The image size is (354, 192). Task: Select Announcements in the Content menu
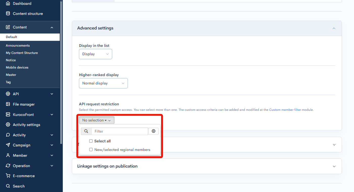pos(18,45)
